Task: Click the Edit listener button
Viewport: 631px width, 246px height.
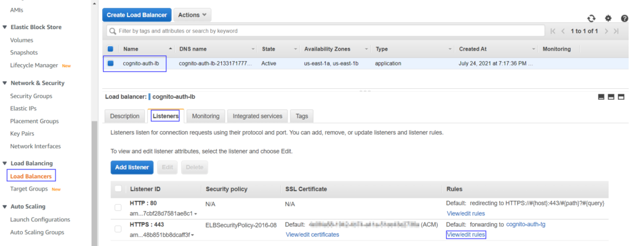Action: 168,167
